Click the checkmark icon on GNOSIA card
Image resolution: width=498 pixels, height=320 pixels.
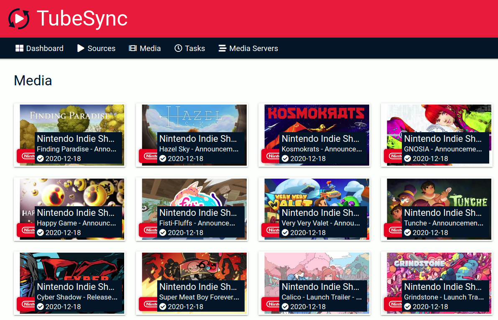tap(408, 159)
